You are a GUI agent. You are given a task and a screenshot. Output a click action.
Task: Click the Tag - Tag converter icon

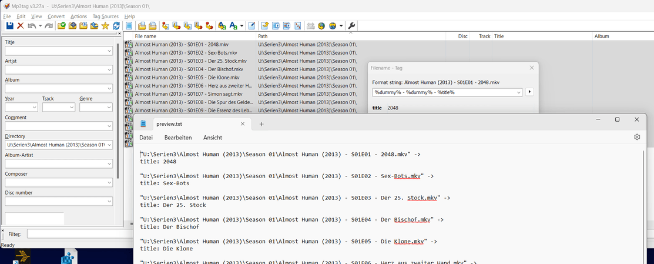[209, 26]
